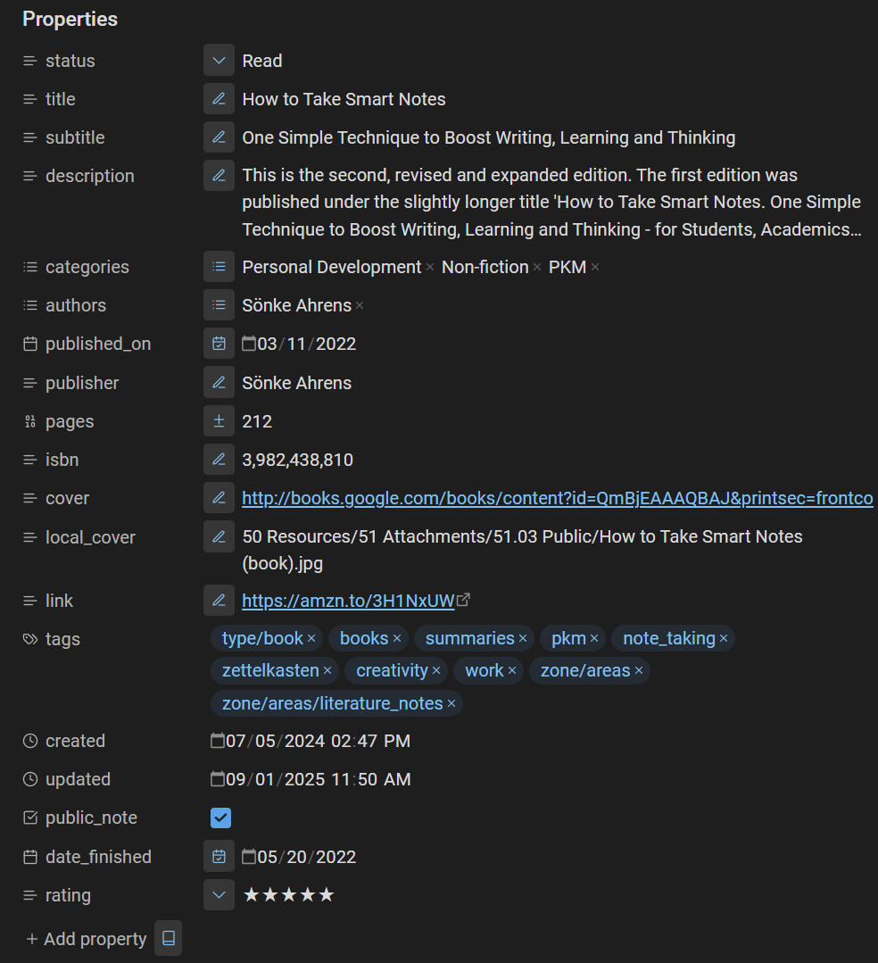878x963 pixels.
Task: Open calendar picker icon for published_on
Action: pyautogui.click(x=219, y=344)
